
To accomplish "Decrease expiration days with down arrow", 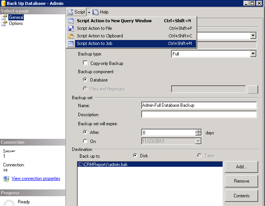I will (198, 134).
